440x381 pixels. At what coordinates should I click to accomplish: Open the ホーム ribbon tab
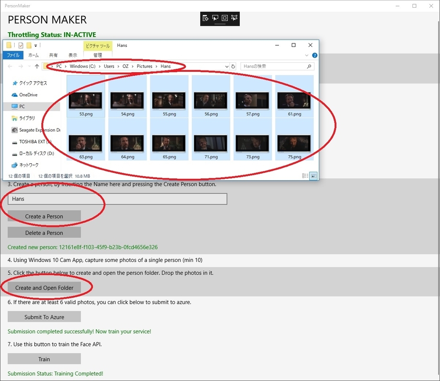(x=34, y=55)
